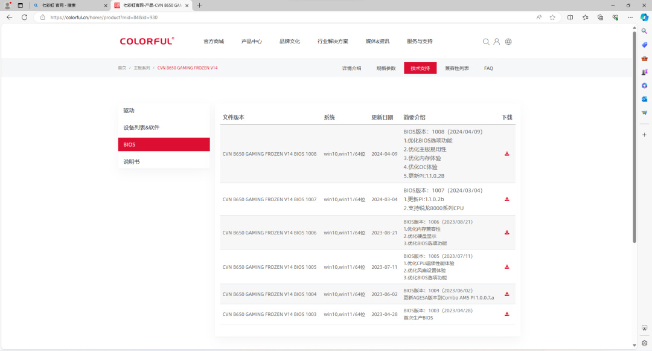Viewport: 652px width, 351px height.
Task: Open 媒体&资讯 menu
Action: pos(377,41)
